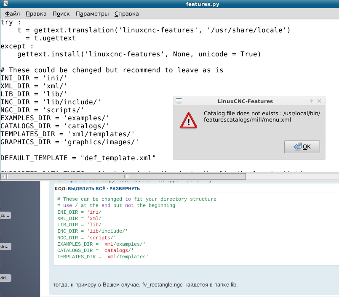Click the line XML_DIR = 'xml/' in editor
The height and width of the screenshot is (297, 339).
(34, 86)
